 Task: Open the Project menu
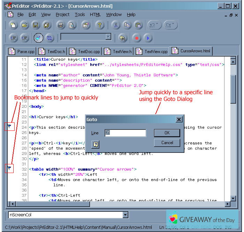pyautogui.click(x=62, y=15)
